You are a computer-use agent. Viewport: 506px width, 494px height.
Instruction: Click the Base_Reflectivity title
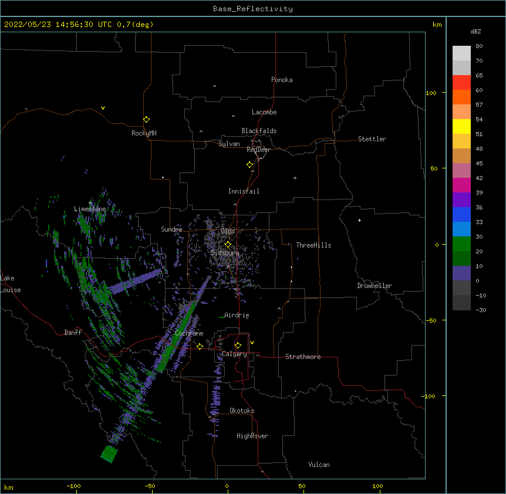(x=253, y=9)
